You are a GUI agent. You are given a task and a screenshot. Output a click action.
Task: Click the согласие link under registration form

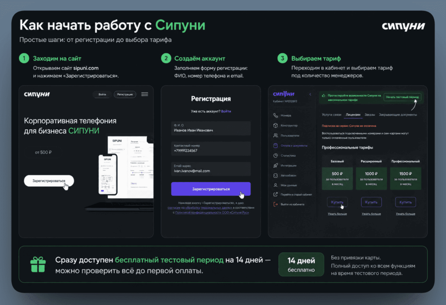pyautogui.click(x=174, y=208)
